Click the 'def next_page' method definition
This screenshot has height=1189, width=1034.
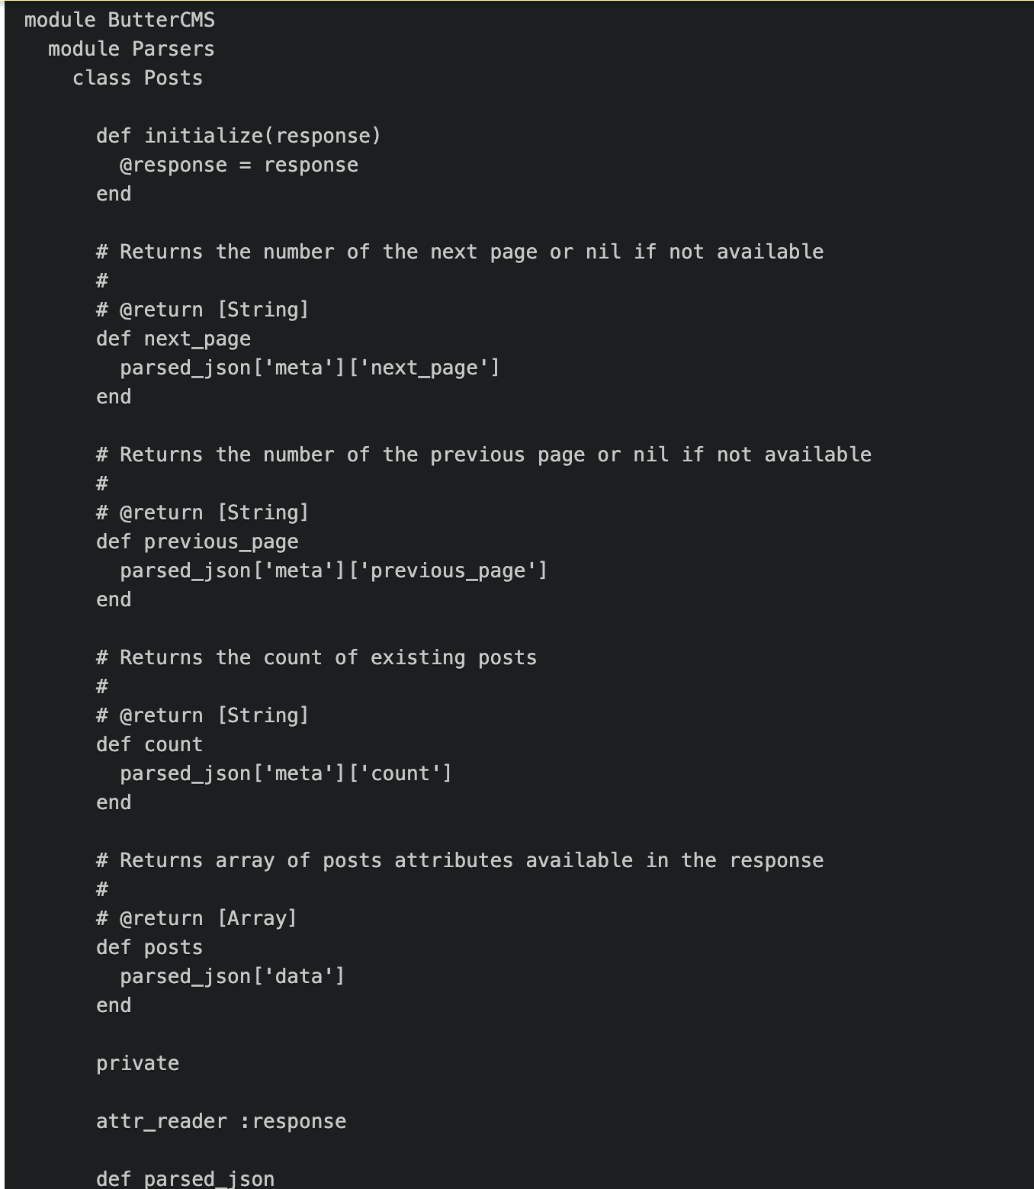tap(173, 339)
